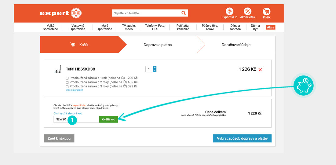Click the Expert klub lightbulb icon
The height and width of the screenshot is (165, 336).
click(229, 11)
